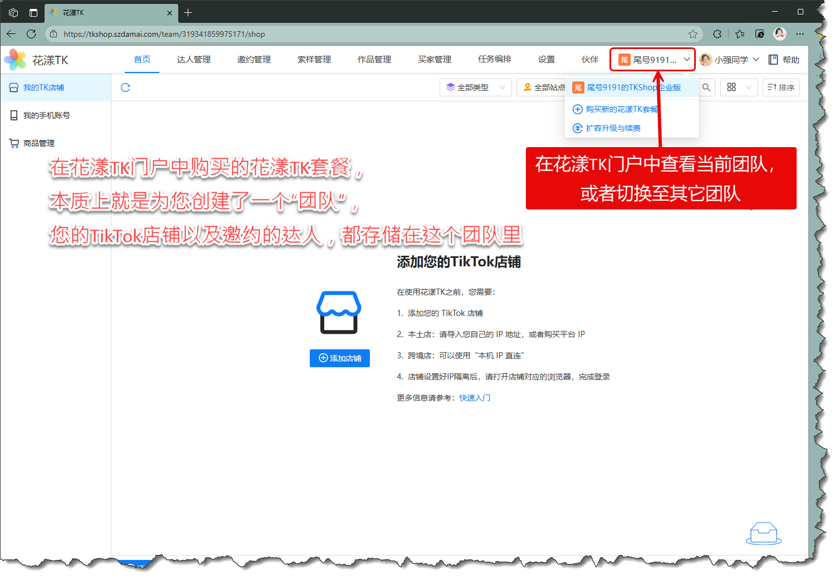Viewport: 839px width, 580px height.
Task: Open browser settings and more menu
Action: pos(800,34)
